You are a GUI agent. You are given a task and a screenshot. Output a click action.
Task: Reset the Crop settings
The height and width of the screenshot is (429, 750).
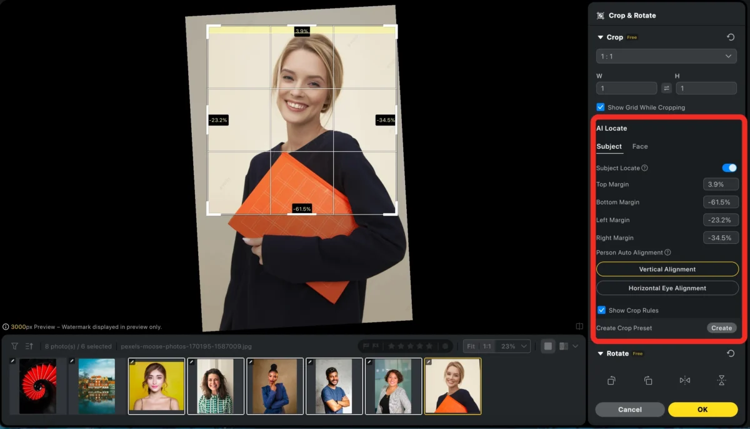tap(730, 38)
